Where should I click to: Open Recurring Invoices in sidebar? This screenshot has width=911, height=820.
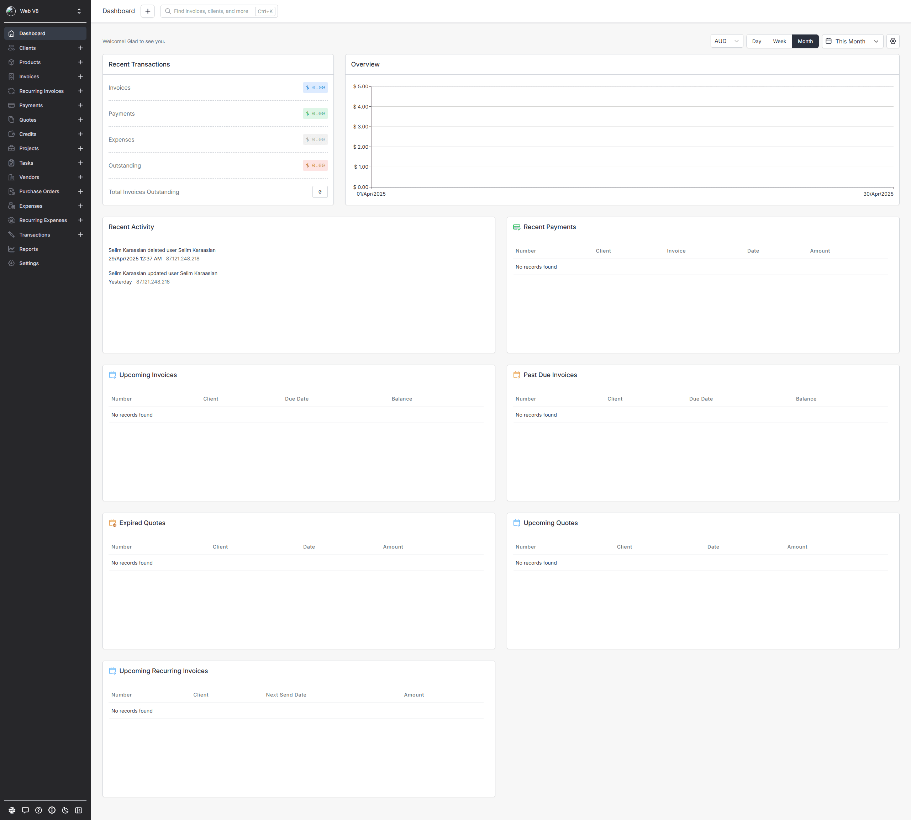(41, 91)
